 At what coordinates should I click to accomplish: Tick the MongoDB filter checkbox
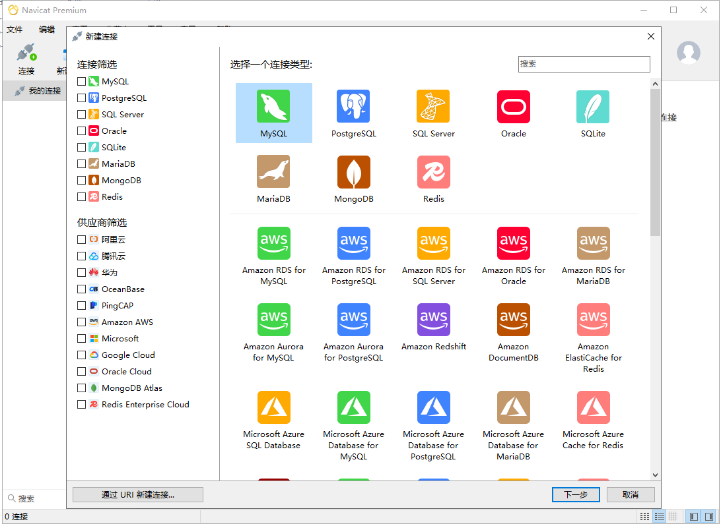[81, 181]
